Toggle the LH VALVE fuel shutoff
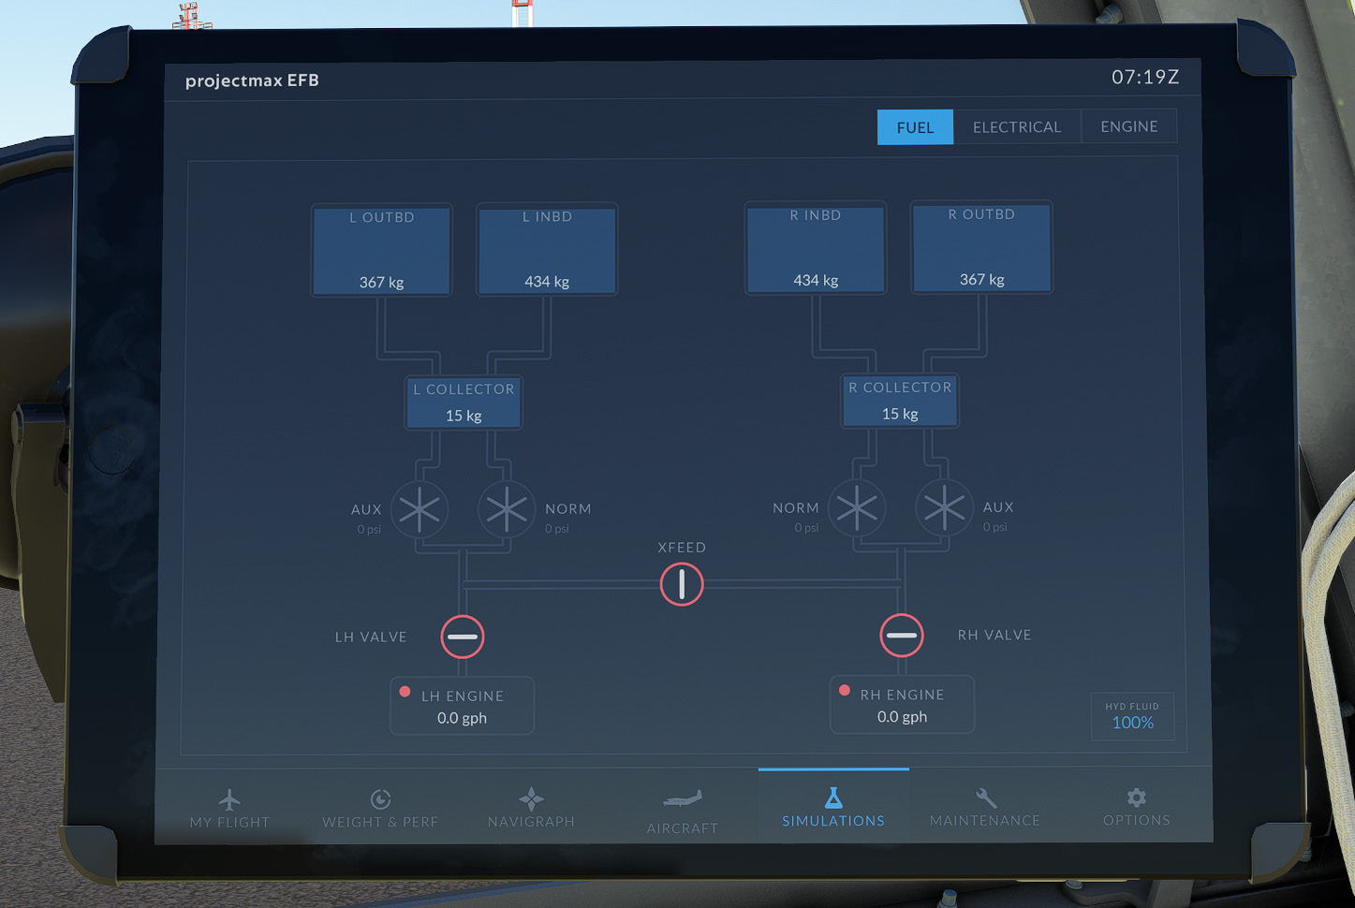The width and height of the screenshot is (1355, 908). click(x=463, y=637)
